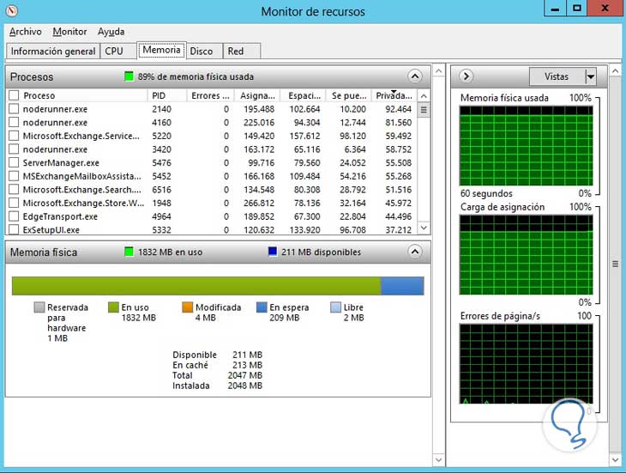Click the gray Reservada para hardware swatch
Screen dimensions: 626x474
coord(39,307)
